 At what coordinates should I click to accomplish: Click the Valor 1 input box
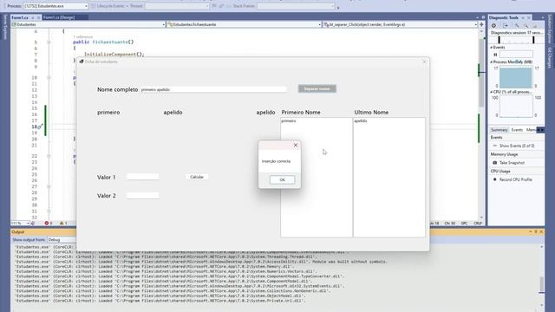coord(142,177)
